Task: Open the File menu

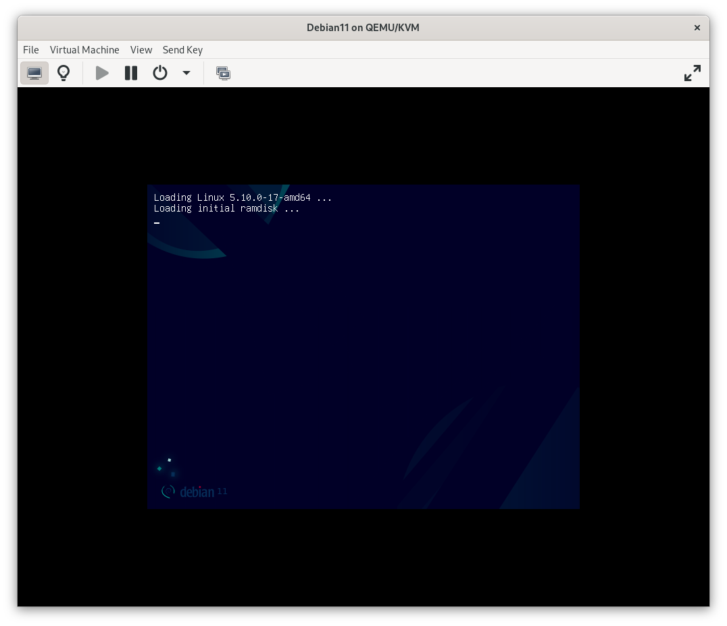Action: 30,49
